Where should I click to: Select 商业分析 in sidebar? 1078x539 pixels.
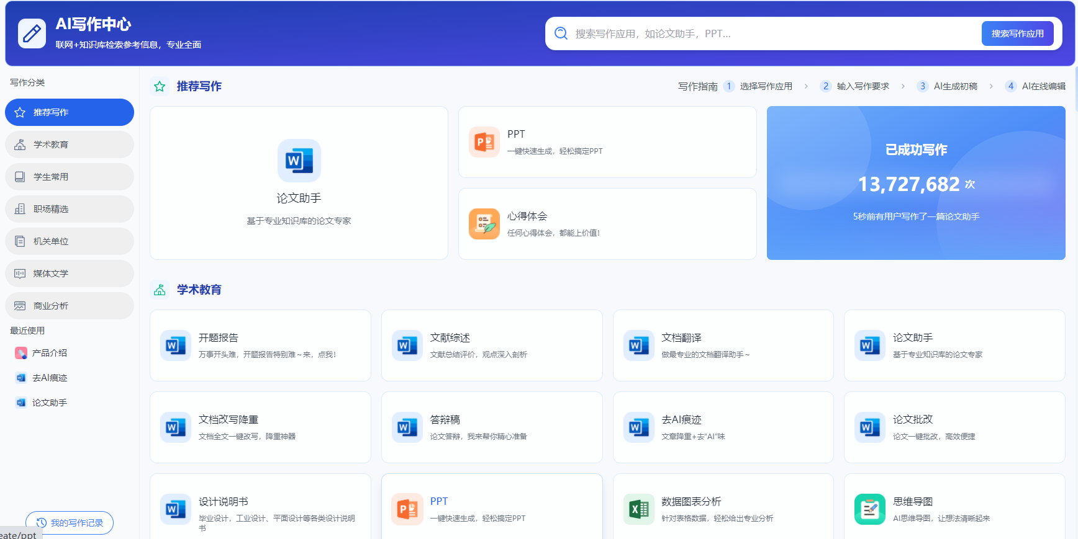click(x=70, y=306)
